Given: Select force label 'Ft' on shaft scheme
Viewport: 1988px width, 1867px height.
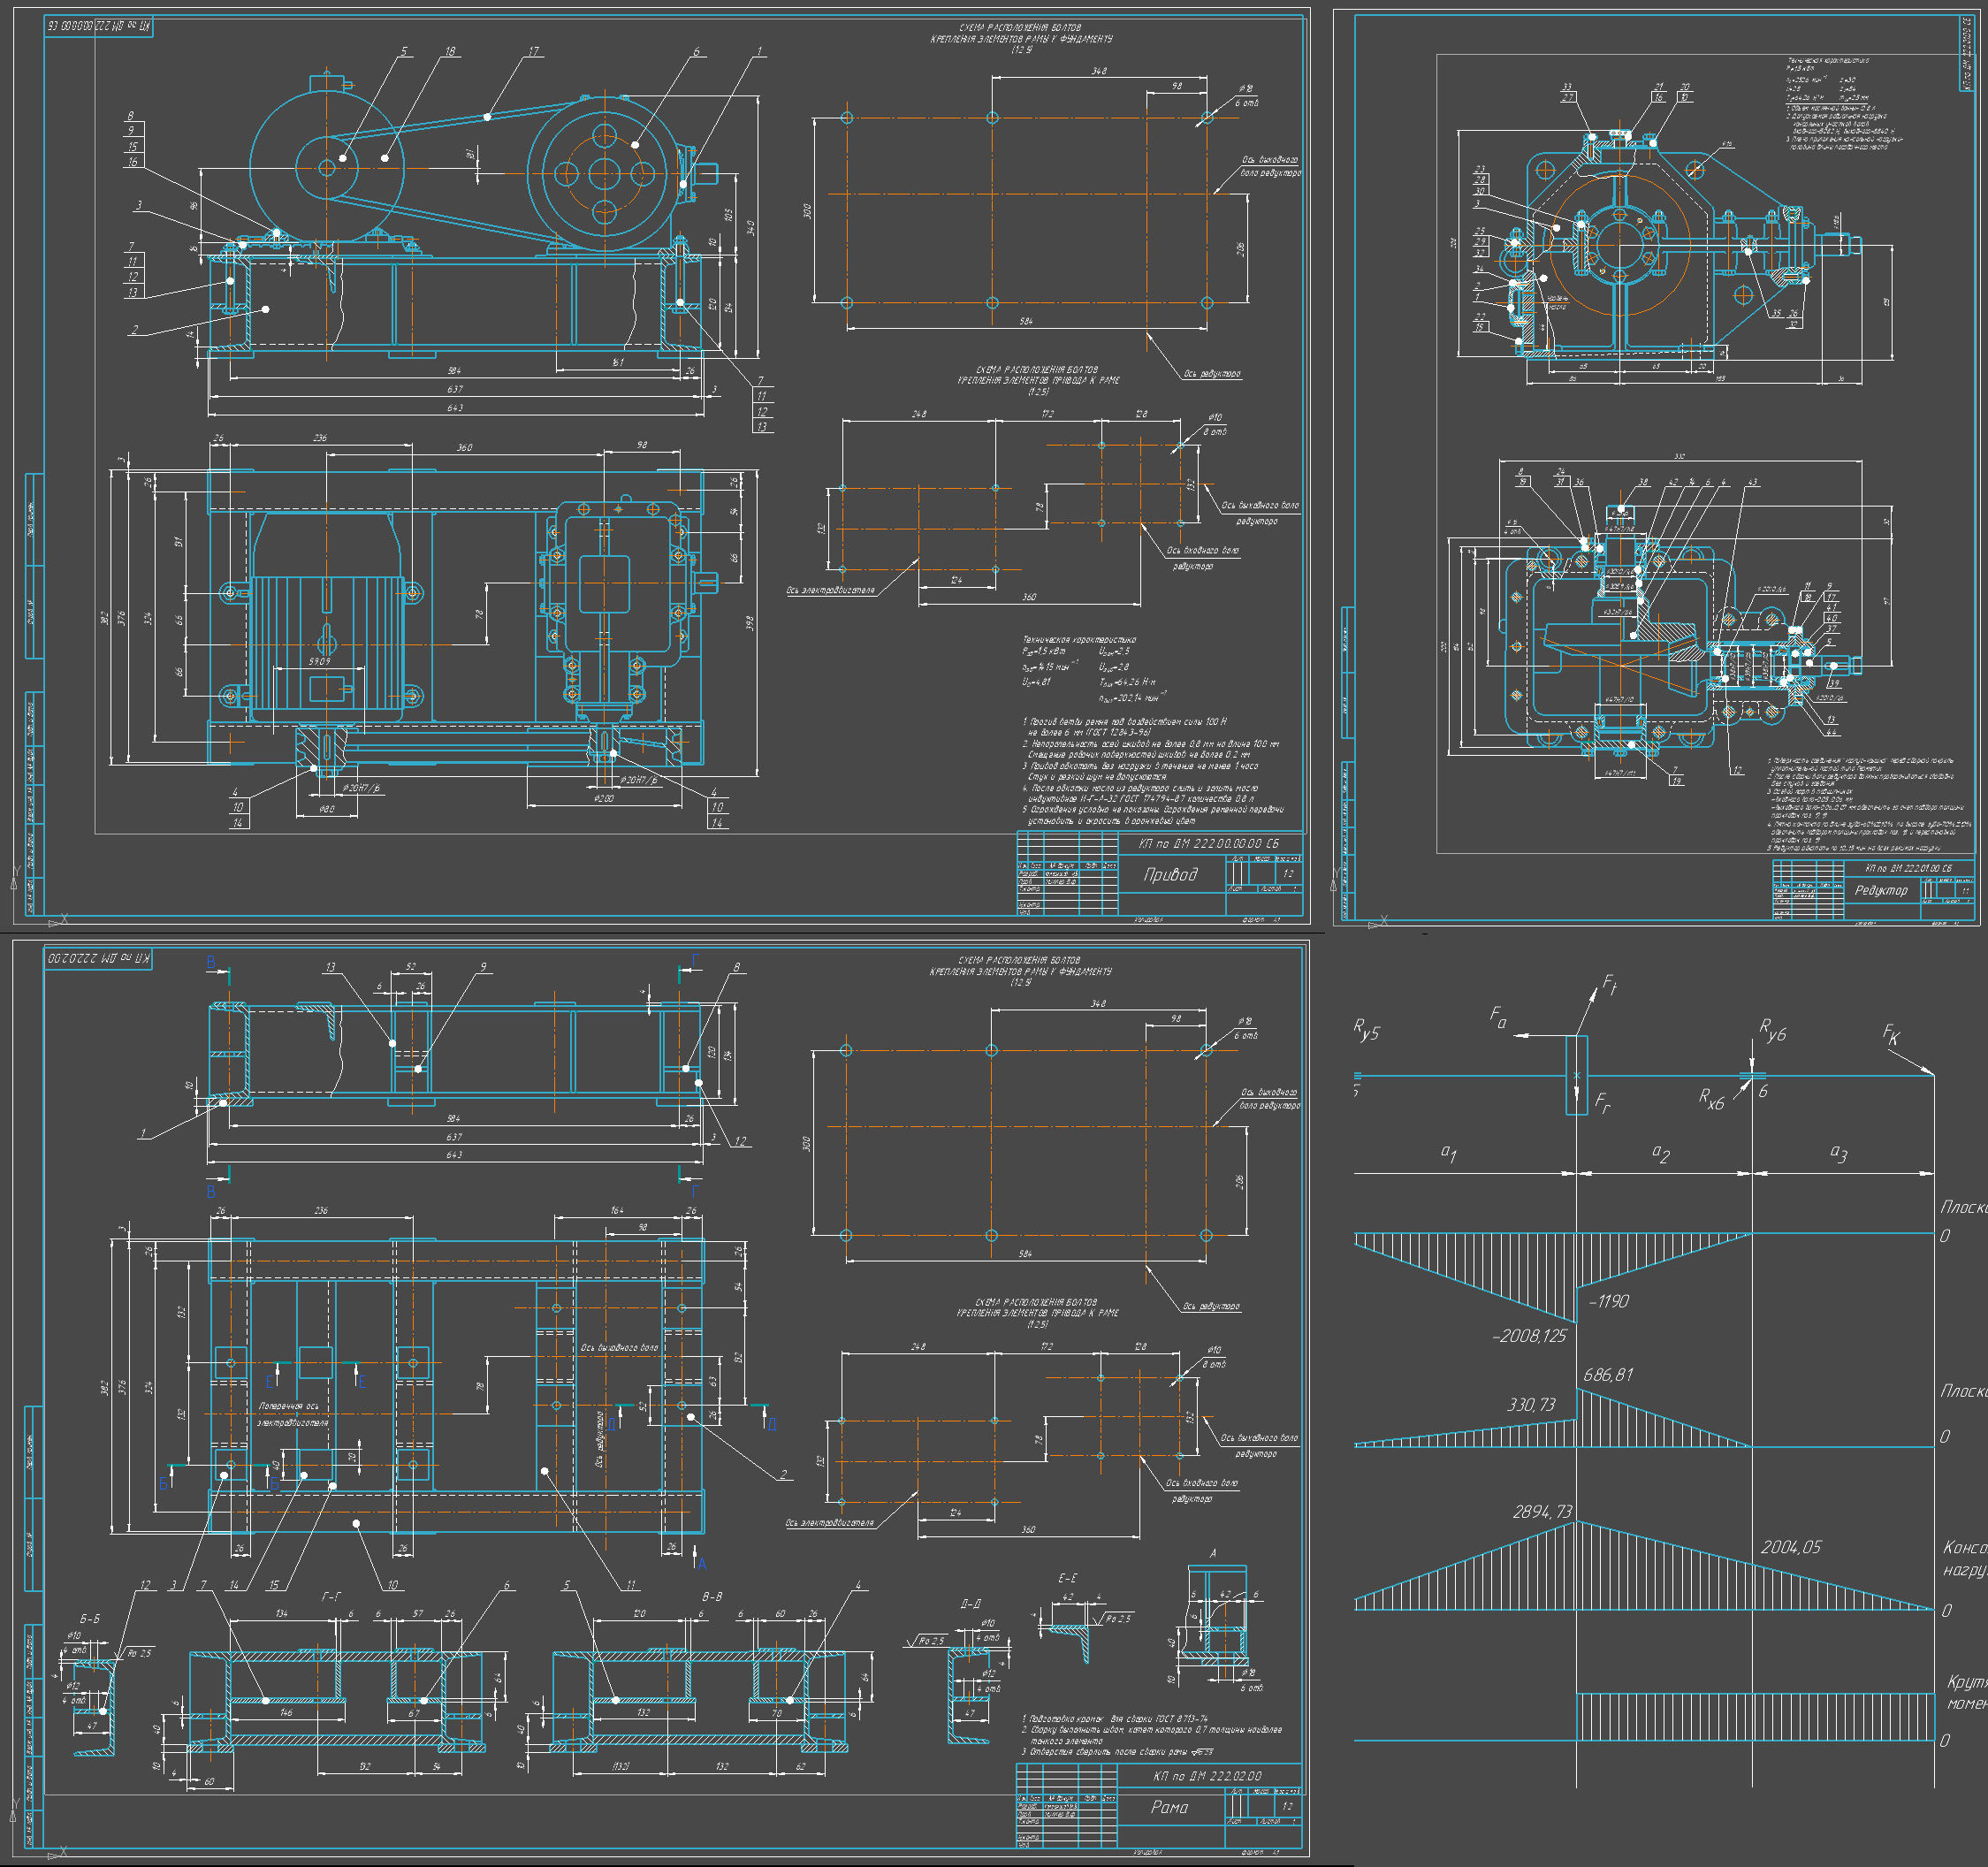Looking at the screenshot, I should pos(1609,985).
